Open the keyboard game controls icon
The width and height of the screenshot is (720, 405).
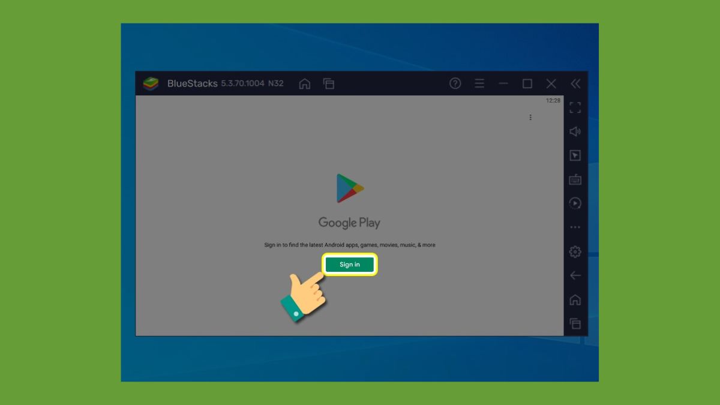[x=575, y=179]
